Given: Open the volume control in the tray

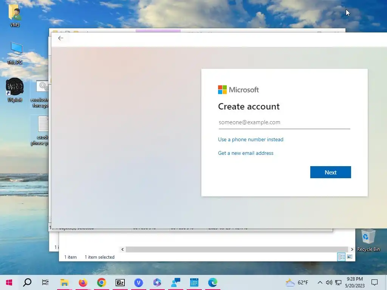Looking at the screenshot, I should tap(329, 282).
